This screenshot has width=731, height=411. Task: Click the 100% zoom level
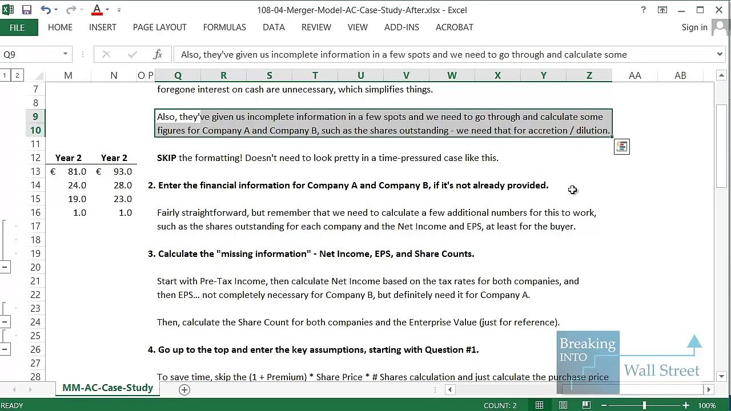[707, 405]
